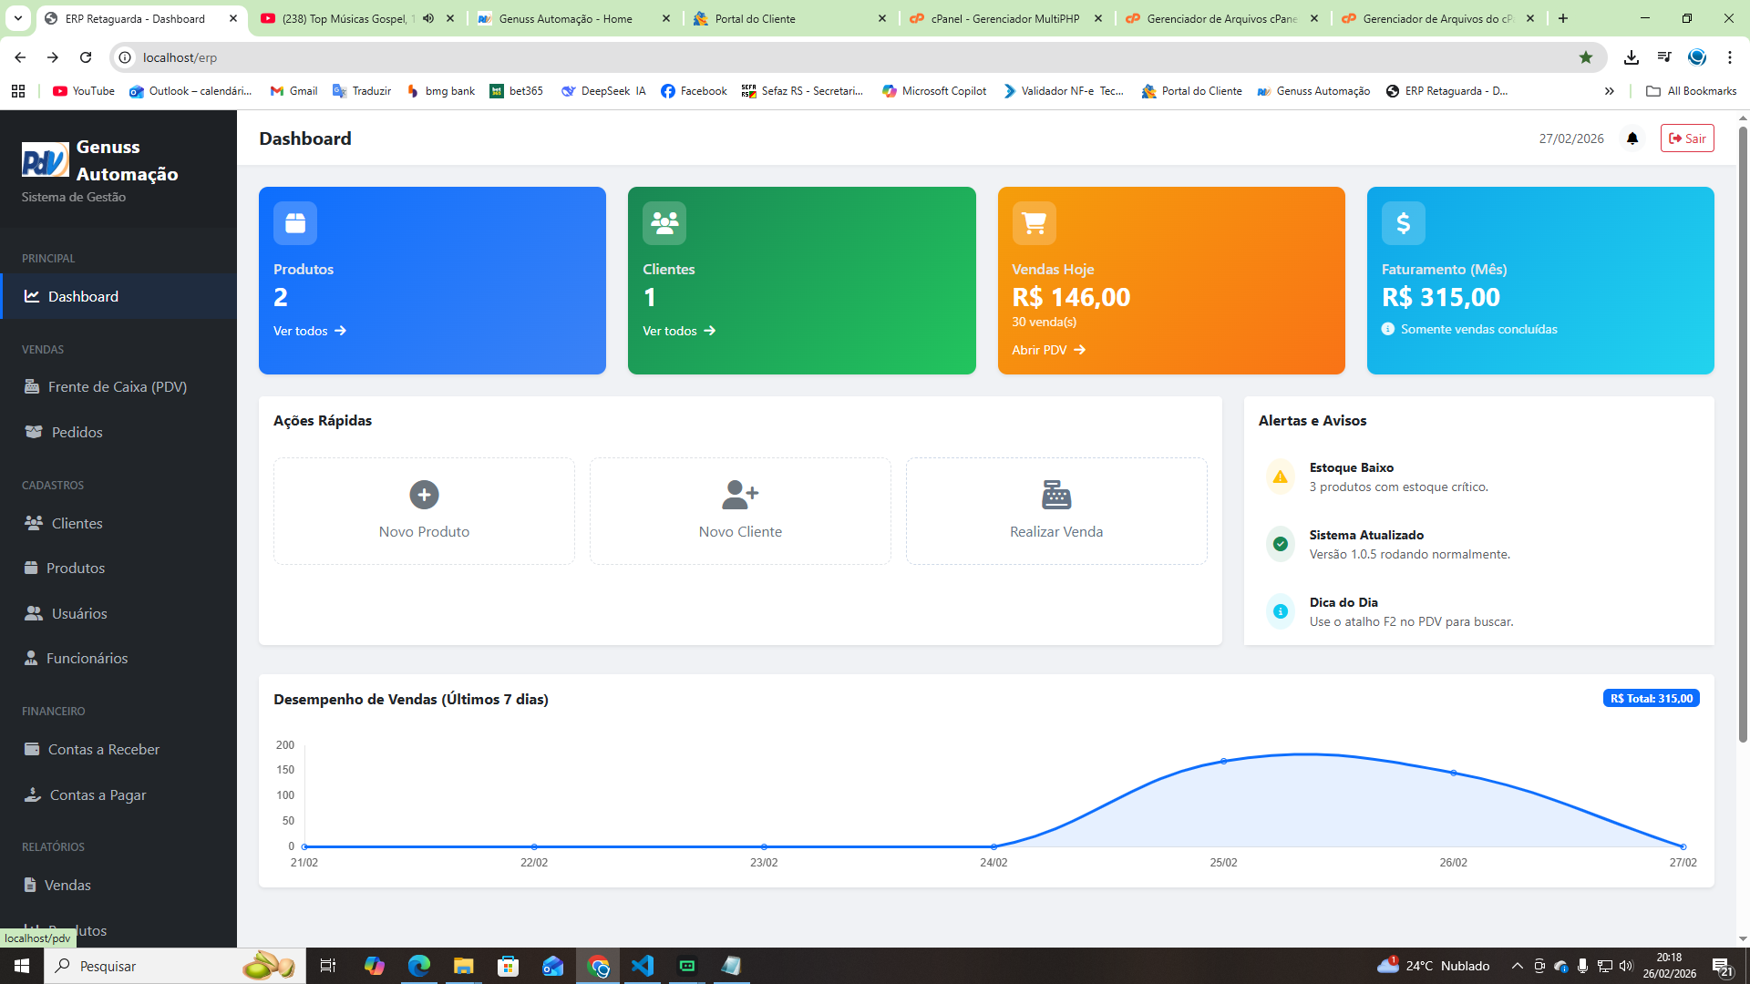Select Pedidos in the sidebar
Viewport: 1750px width, 984px height.
(77, 432)
